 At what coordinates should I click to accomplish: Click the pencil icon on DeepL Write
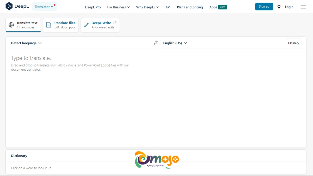(86, 25)
